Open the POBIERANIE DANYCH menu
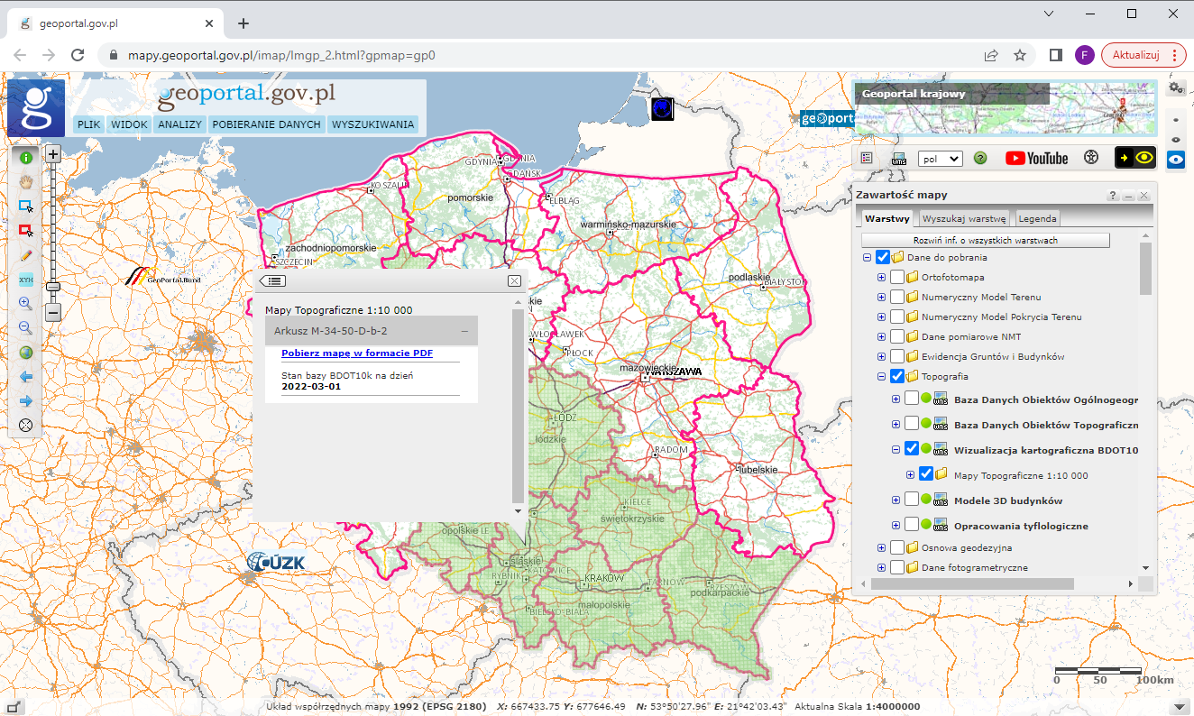This screenshot has height=716, width=1194. 266,124
